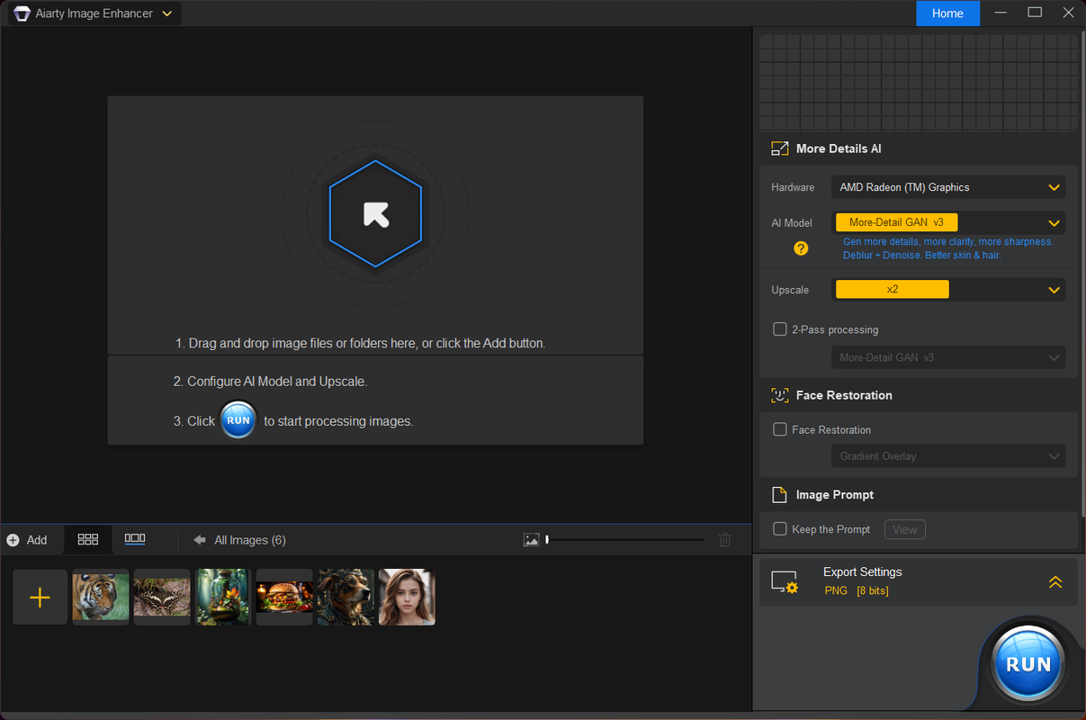Open the 2-Pass model dropdown
This screenshot has width=1086, height=720.
948,357
